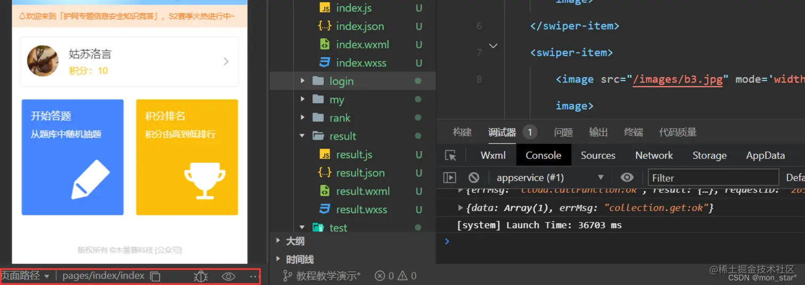Tap the 开始答题 blue card title
Screen dimensions: 805x285
51,116
